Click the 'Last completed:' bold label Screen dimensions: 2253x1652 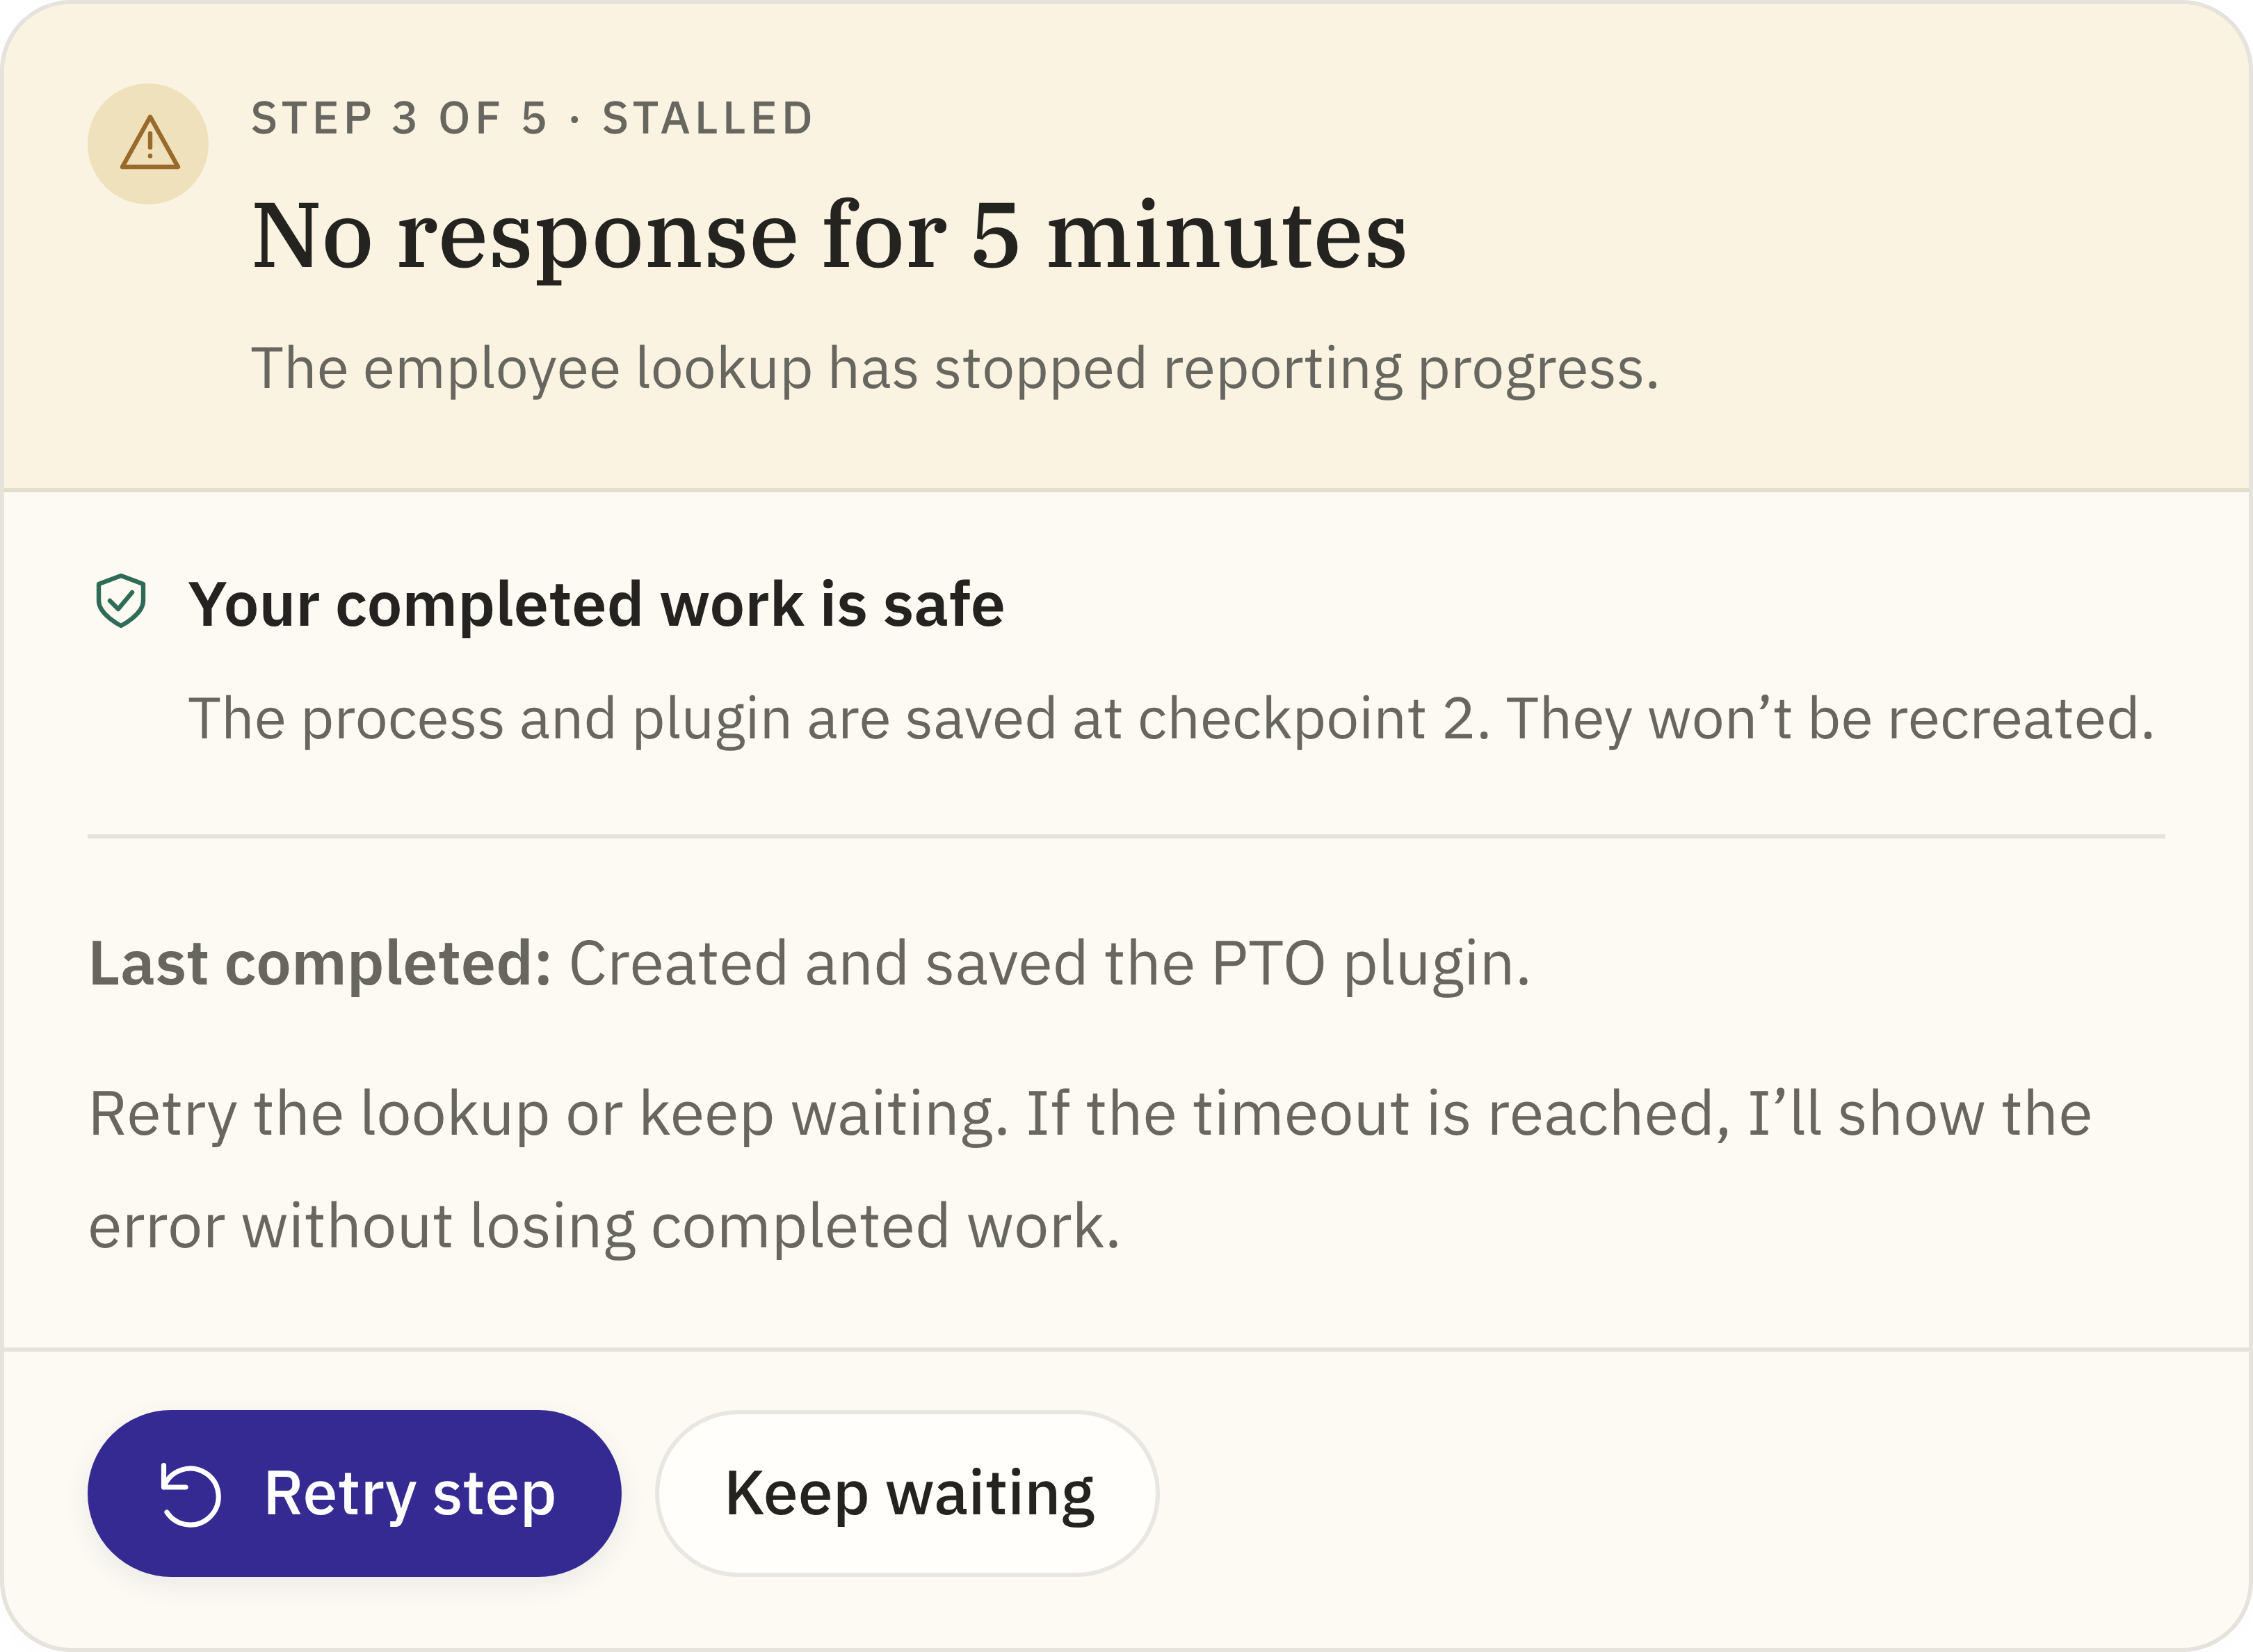(x=320, y=964)
